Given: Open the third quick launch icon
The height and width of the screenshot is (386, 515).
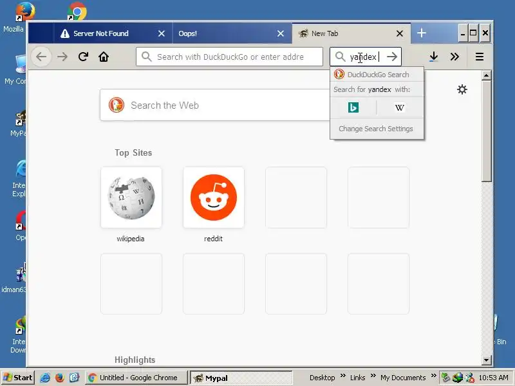Looking at the screenshot, I should point(74,378).
